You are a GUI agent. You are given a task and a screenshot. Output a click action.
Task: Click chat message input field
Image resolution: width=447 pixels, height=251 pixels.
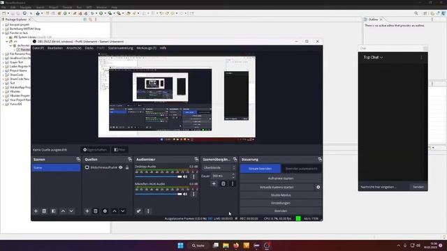click(384, 187)
